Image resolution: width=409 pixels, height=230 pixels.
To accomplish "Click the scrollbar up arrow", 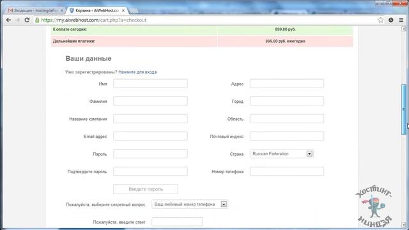I will [403, 29].
